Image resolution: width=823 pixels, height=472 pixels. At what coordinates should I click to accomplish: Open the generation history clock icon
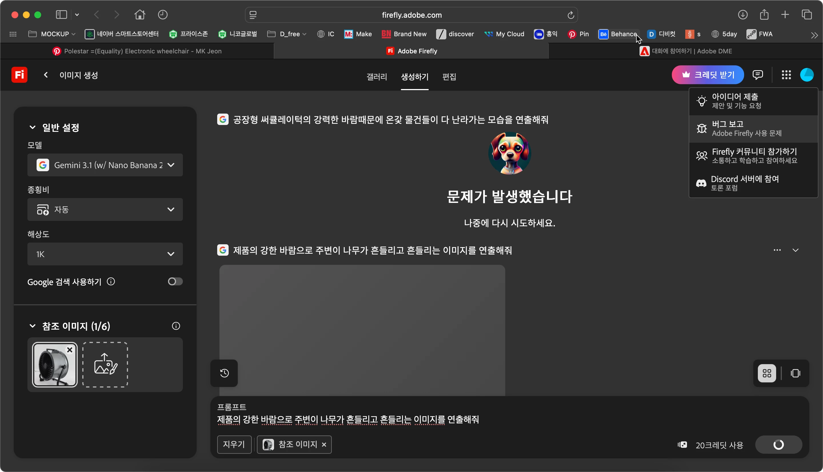[x=224, y=373]
